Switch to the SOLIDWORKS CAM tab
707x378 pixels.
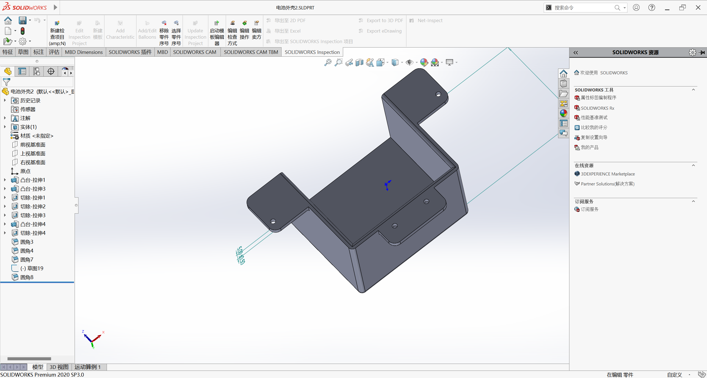click(195, 52)
